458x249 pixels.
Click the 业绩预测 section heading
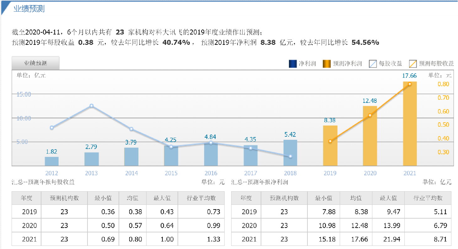tap(29, 9)
